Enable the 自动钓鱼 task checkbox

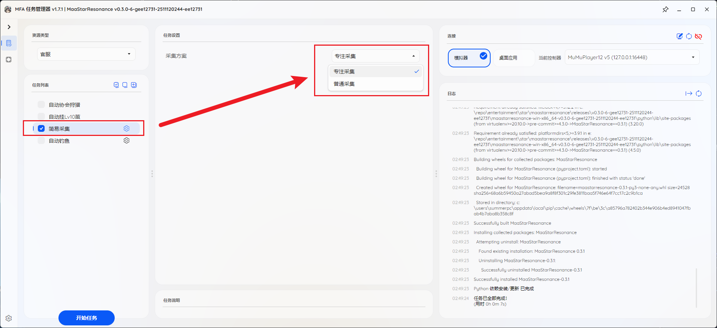pos(41,140)
